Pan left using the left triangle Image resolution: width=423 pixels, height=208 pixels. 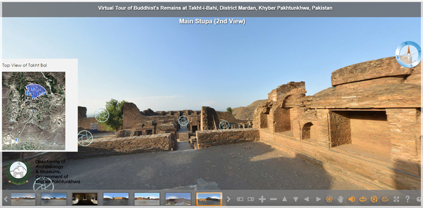pyautogui.click(x=307, y=200)
